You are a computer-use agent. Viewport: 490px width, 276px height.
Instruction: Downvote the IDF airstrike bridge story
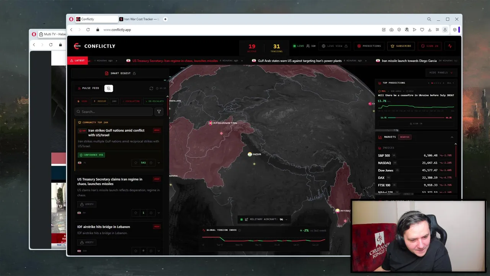point(151,251)
